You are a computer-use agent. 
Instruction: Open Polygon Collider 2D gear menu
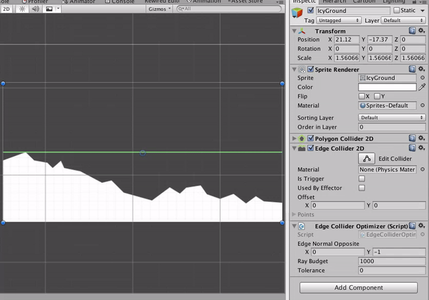coord(422,138)
